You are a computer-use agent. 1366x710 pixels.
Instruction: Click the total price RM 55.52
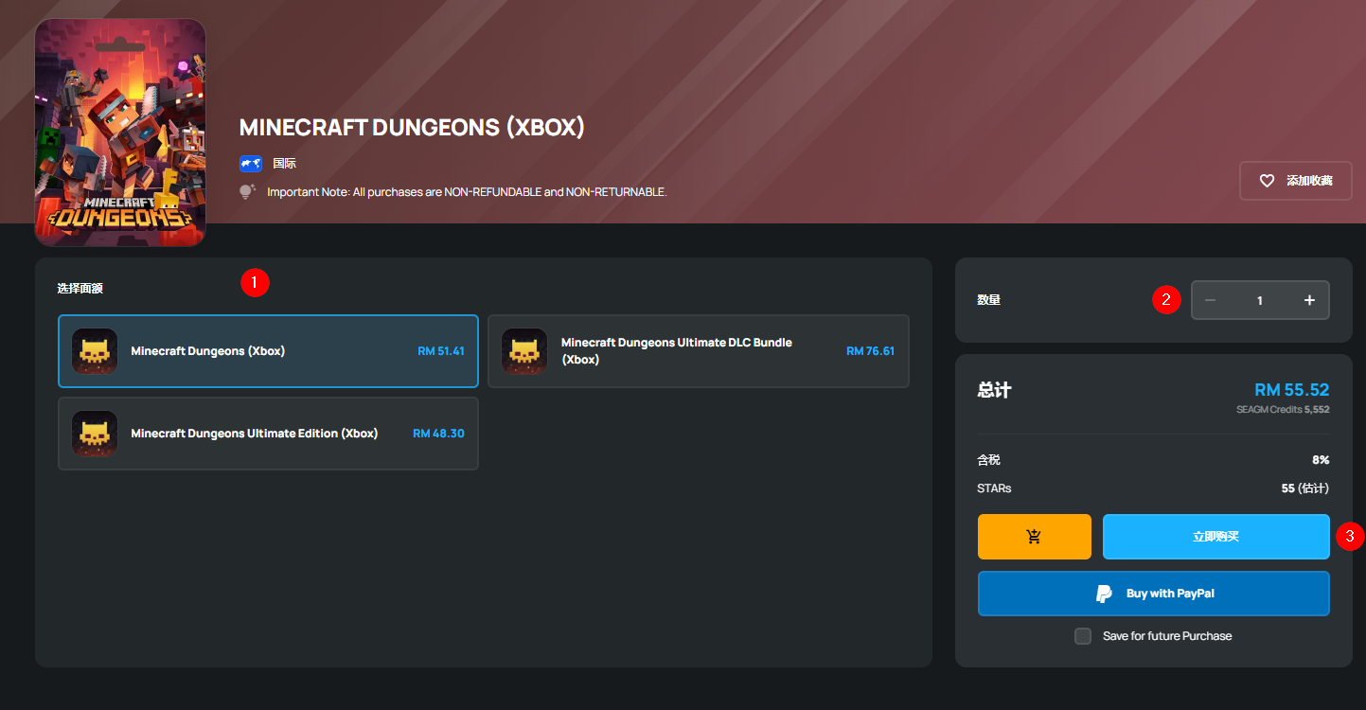pos(1291,390)
